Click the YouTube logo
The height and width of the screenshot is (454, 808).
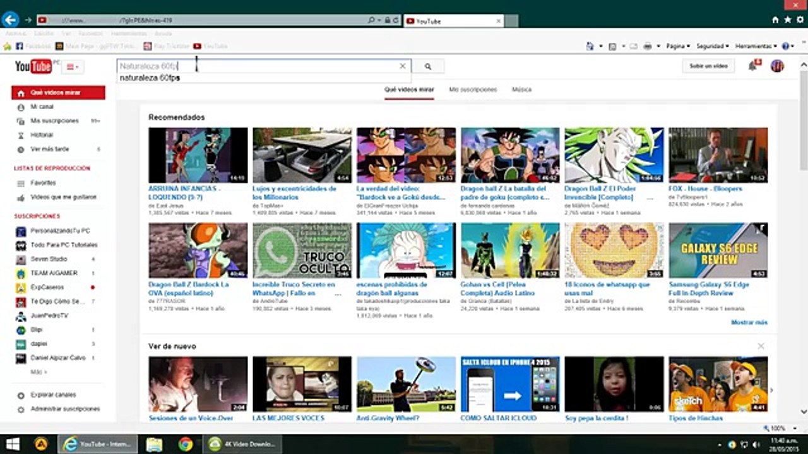(x=33, y=66)
